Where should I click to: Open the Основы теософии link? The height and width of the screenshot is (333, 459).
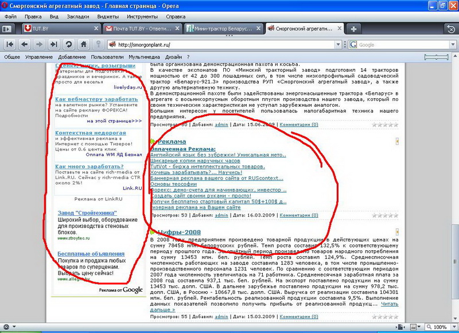pyautogui.click(x=173, y=184)
